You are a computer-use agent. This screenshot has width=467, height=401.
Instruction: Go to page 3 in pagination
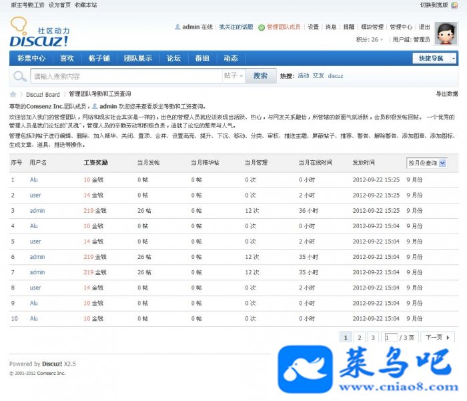pyautogui.click(x=373, y=337)
